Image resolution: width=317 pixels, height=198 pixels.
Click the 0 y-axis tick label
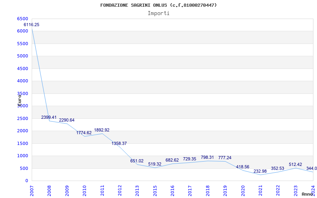click(x=27, y=181)
